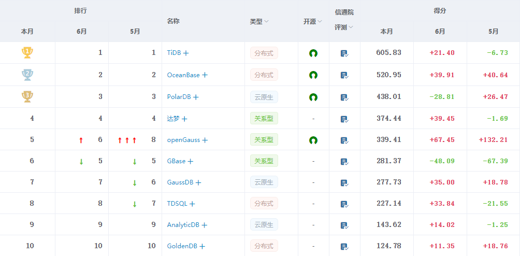
Task: Click the 关系型 tag in openGauss row
Action: [x=264, y=140]
